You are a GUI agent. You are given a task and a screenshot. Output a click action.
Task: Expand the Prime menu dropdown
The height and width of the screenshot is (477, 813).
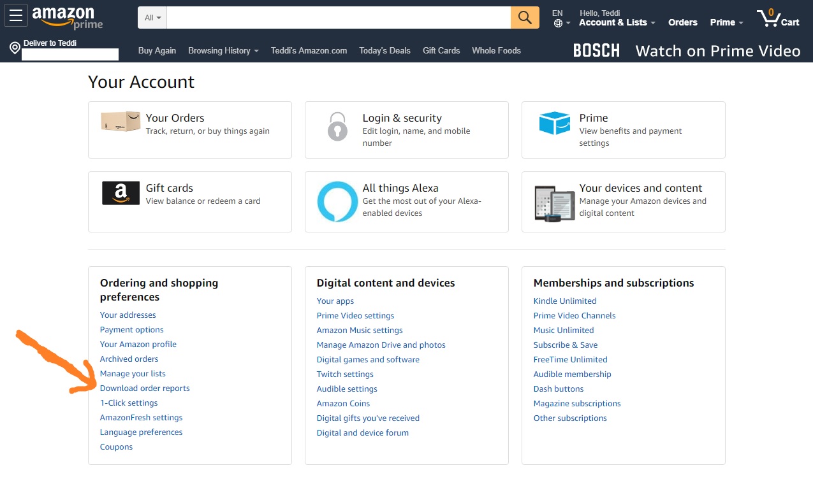(x=727, y=22)
